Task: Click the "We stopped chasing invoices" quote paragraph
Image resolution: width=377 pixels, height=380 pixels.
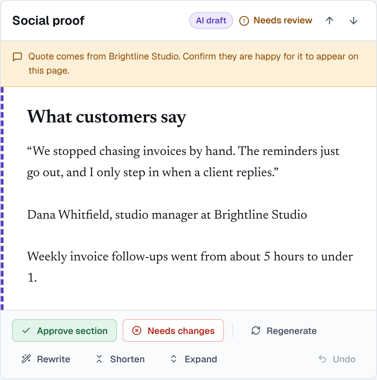Action: click(x=183, y=162)
